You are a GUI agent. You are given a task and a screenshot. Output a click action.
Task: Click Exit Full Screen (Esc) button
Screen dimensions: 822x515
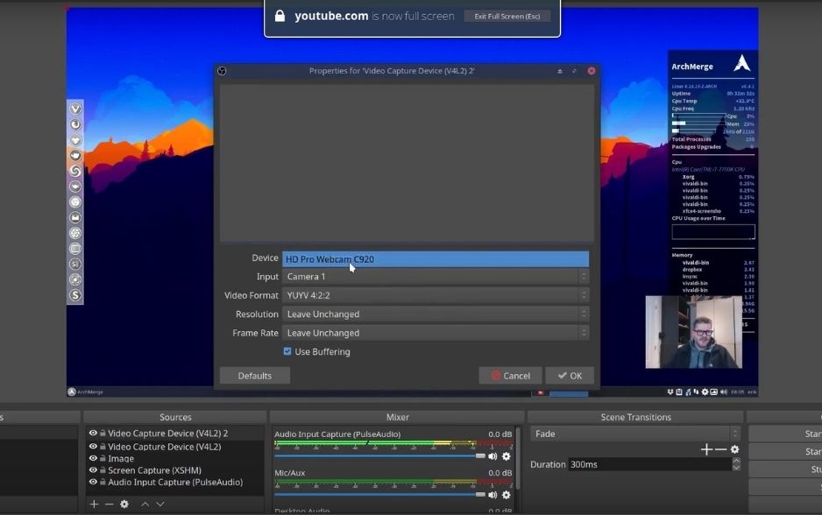coord(507,17)
